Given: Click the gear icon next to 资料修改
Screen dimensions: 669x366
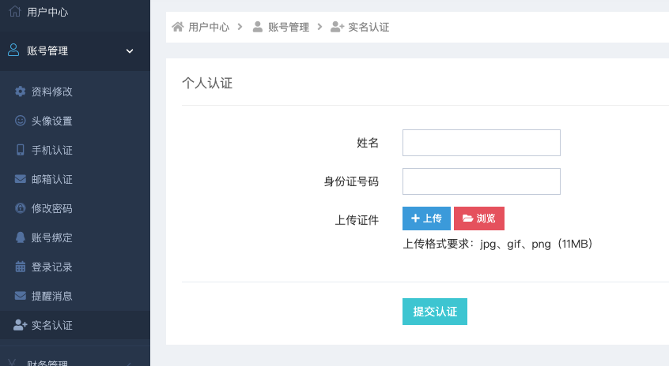Looking at the screenshot, I should click(x=20, y=91).
